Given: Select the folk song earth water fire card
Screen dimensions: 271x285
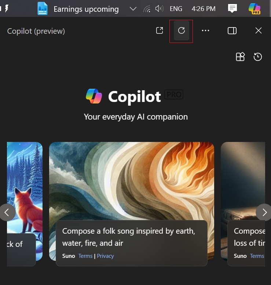Looking at the screenshot, I should click(x=132, y=204).
